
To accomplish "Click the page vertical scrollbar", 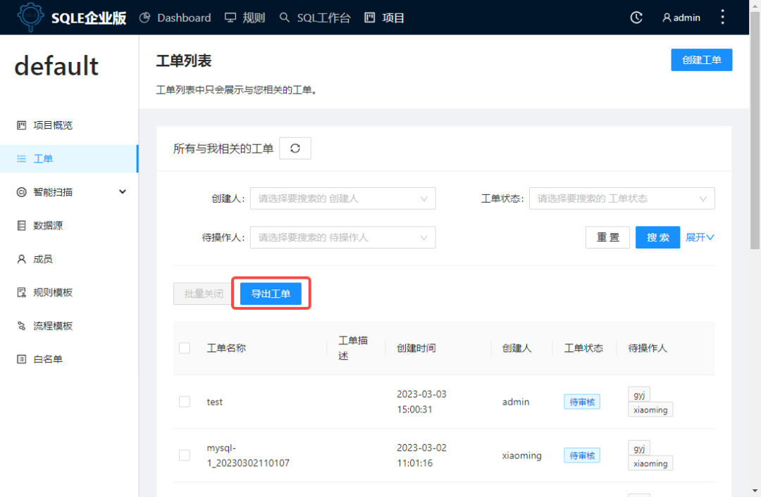I will tap(755, 131).
